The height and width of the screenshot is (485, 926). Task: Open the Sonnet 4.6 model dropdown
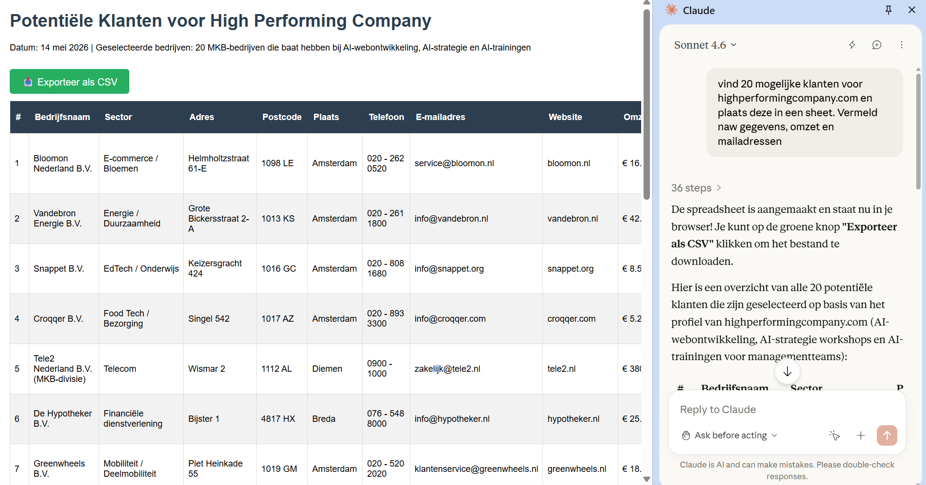coord(705,45)
